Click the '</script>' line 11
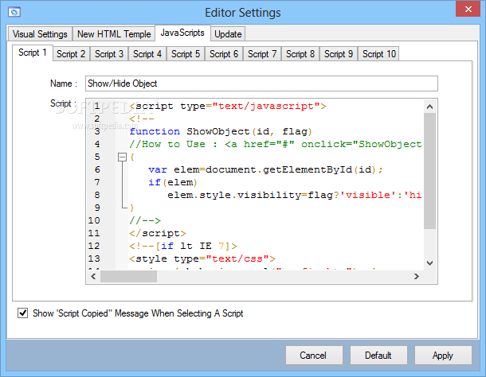The height and width of the screenshot is (377, 486). coord(158,233)
